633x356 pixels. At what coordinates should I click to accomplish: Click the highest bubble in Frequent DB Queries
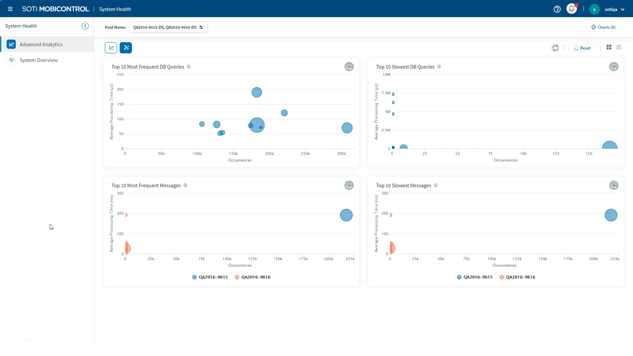tap(257, 92)
